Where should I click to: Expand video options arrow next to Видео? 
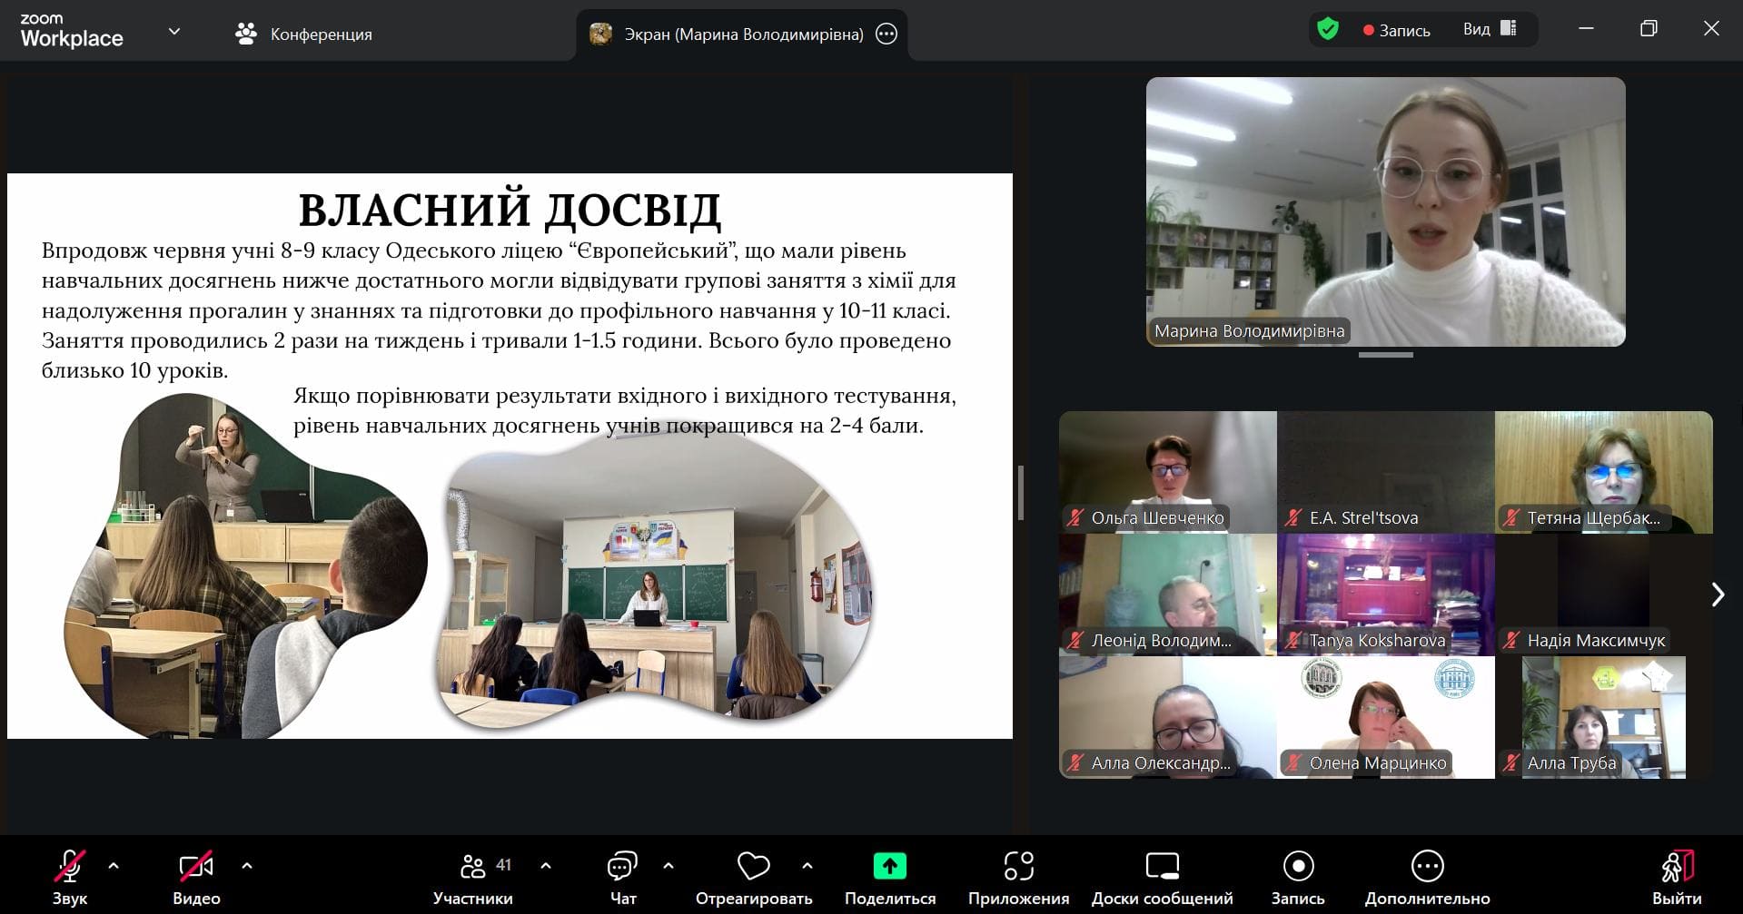[x=247, y=866]
